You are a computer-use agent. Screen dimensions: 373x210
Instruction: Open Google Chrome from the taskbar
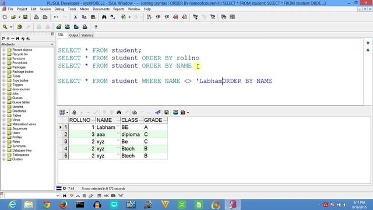pyautogui.click(x=47, y=205)
